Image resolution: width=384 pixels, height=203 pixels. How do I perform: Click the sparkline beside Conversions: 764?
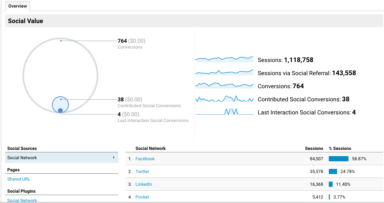pyautogui.click(x=224, y=85)
